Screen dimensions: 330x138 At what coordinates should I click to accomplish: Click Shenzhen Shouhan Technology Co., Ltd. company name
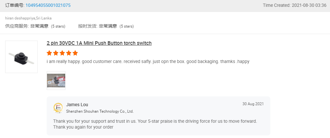(100, 111)
